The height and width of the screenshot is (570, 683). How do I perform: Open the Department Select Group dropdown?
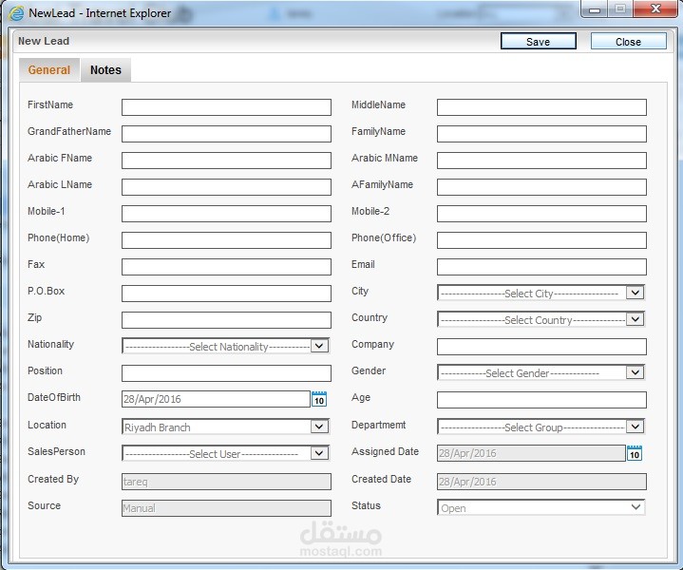[x=541, y=427]
